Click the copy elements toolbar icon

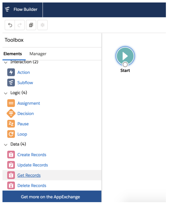point(31,25)
